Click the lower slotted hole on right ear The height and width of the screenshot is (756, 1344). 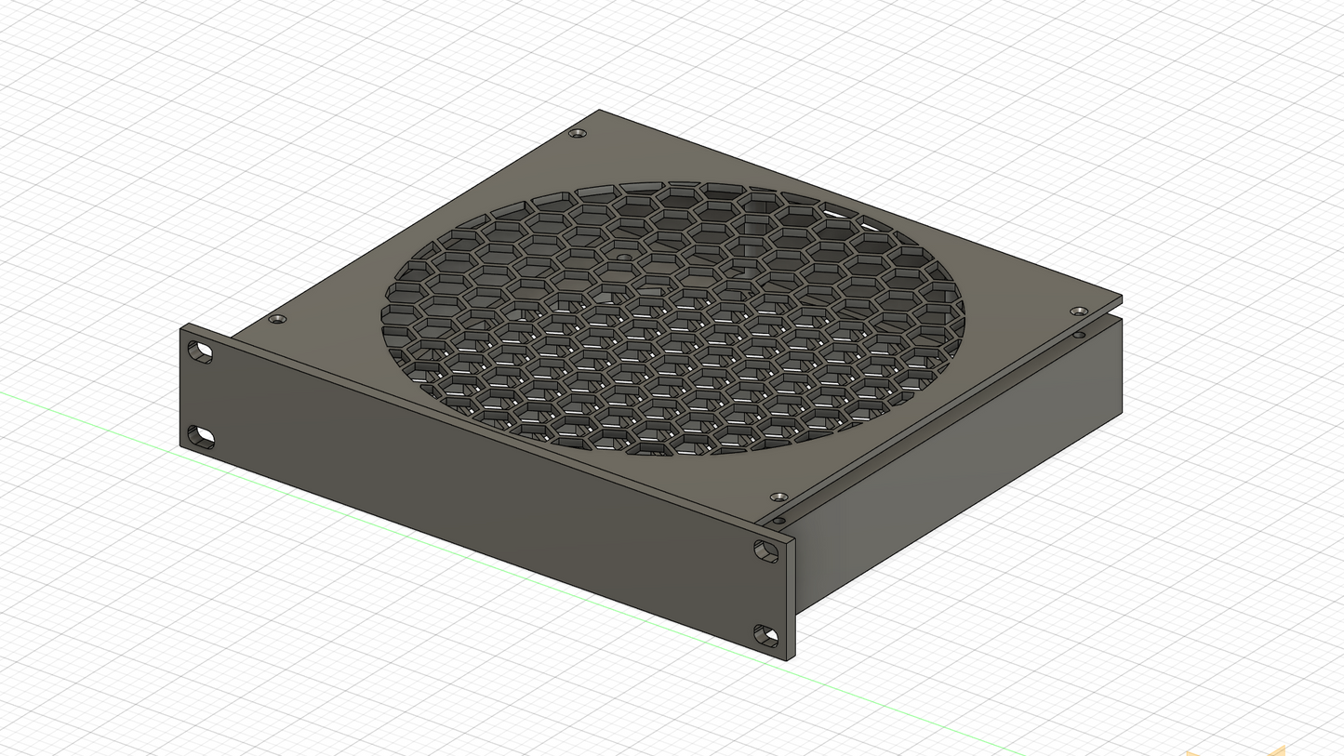tap(765, 636)
